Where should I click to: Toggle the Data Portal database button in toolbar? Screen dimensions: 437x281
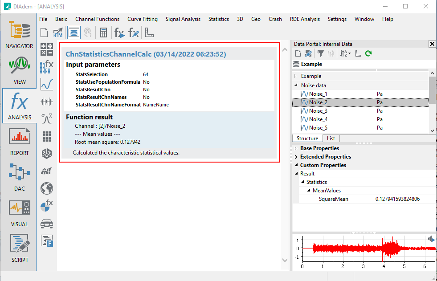click(74, 33)
